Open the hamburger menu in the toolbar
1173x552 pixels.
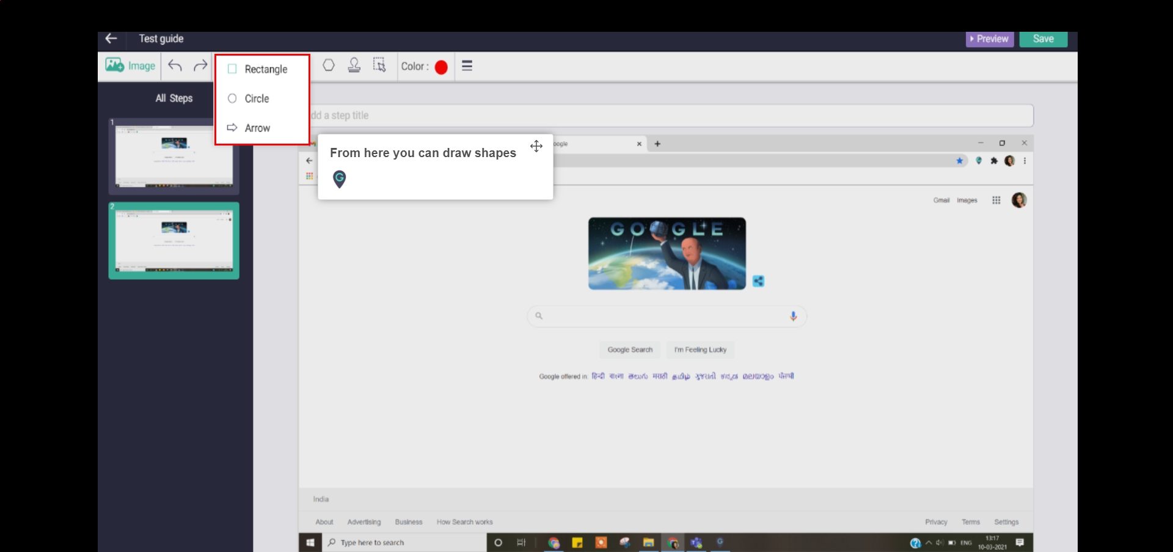[x=467, y=65]
